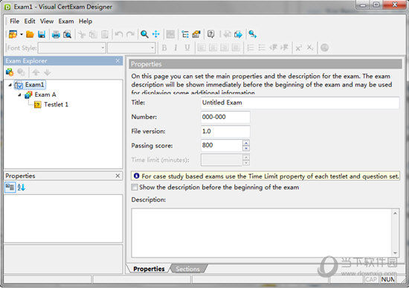Enable Show the description before the exam
This screenshot has width=409, height=288.
135,188
